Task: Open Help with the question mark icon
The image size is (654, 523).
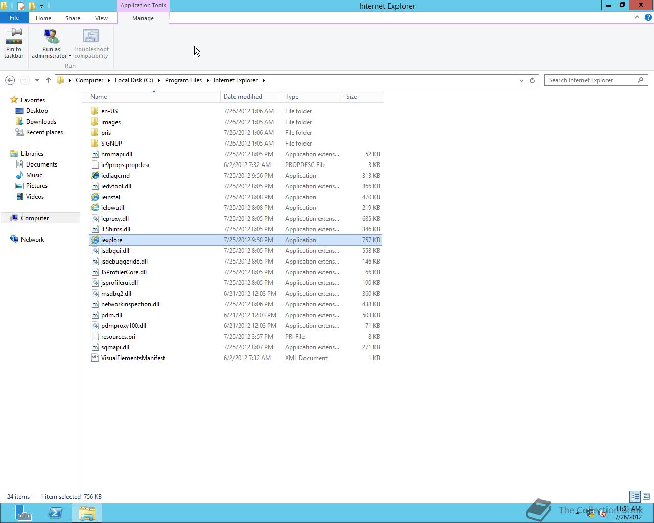Action: click(648, 17)
